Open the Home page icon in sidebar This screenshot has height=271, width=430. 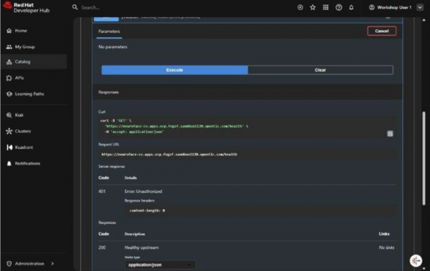click(9, 31)
